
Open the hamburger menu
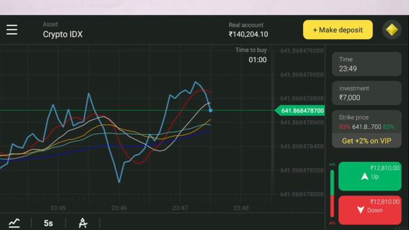(x=12, y=30)
